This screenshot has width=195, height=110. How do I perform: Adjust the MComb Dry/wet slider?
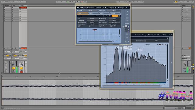point(90,11)
